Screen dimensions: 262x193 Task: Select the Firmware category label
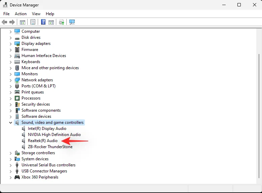30,50
